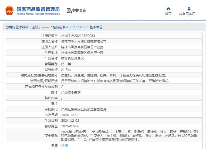The image size is (206, 150).
Task: Click the 国家药品监督管理局 title
Action: point(38,9)
